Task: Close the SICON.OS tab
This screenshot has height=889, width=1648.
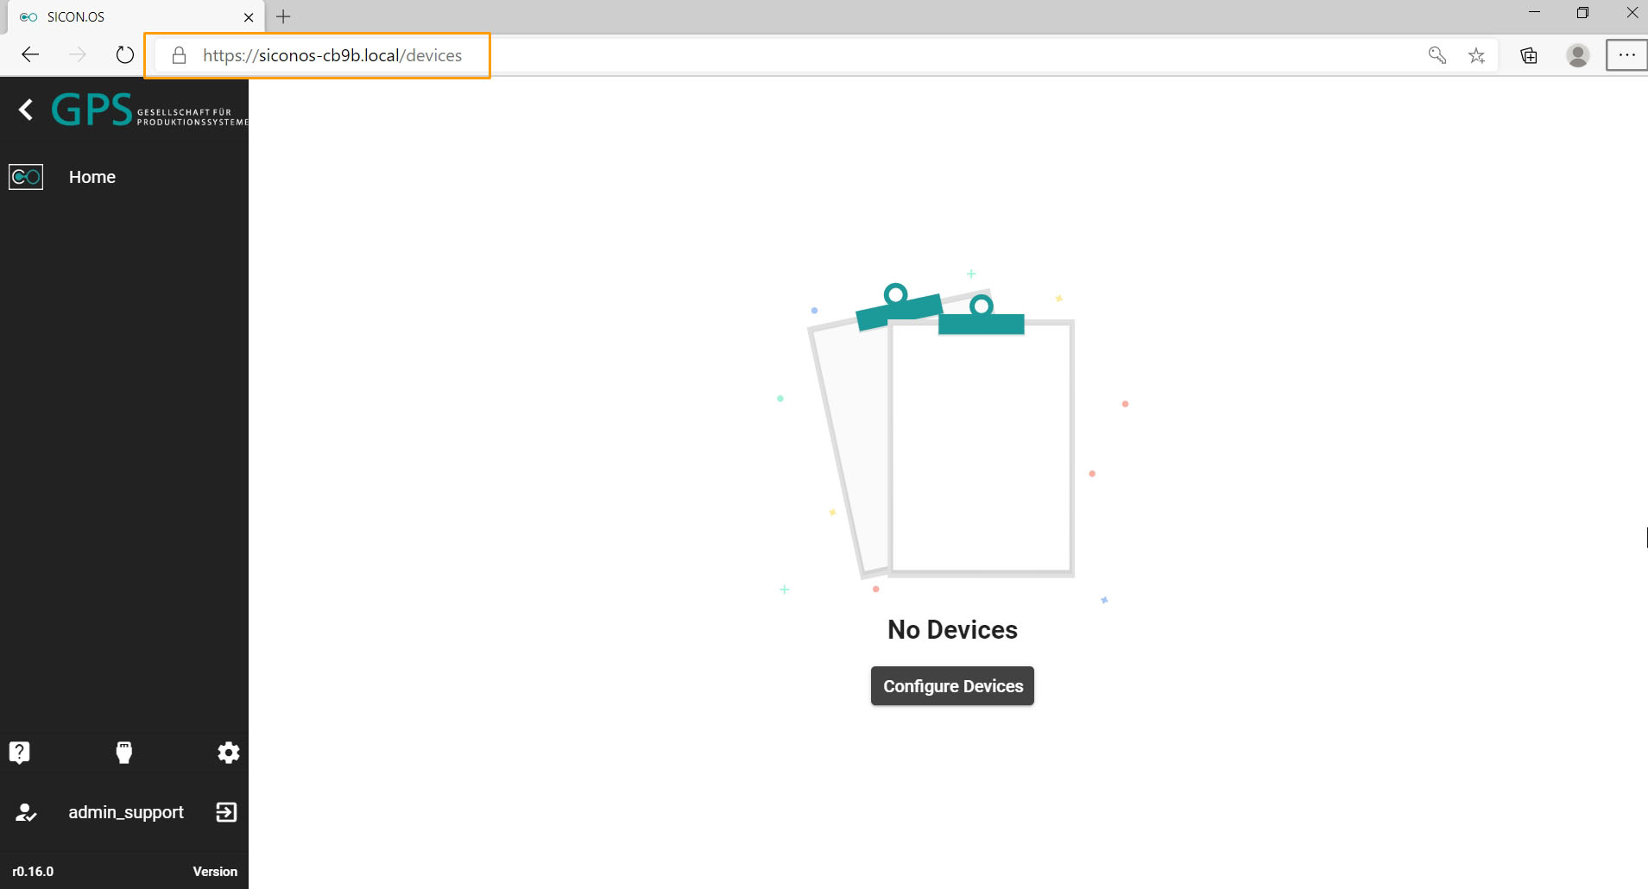Action: [x=249, y=17]
